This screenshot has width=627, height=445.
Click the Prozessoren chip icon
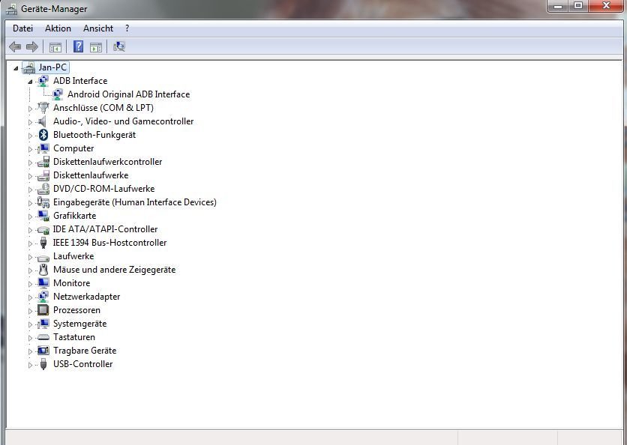point(43,310)
